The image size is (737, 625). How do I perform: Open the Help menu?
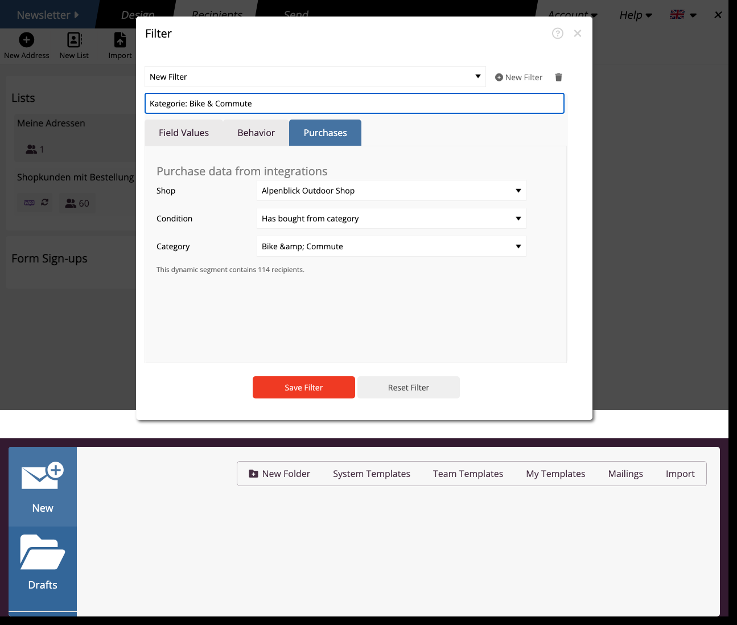coord(636,15)
